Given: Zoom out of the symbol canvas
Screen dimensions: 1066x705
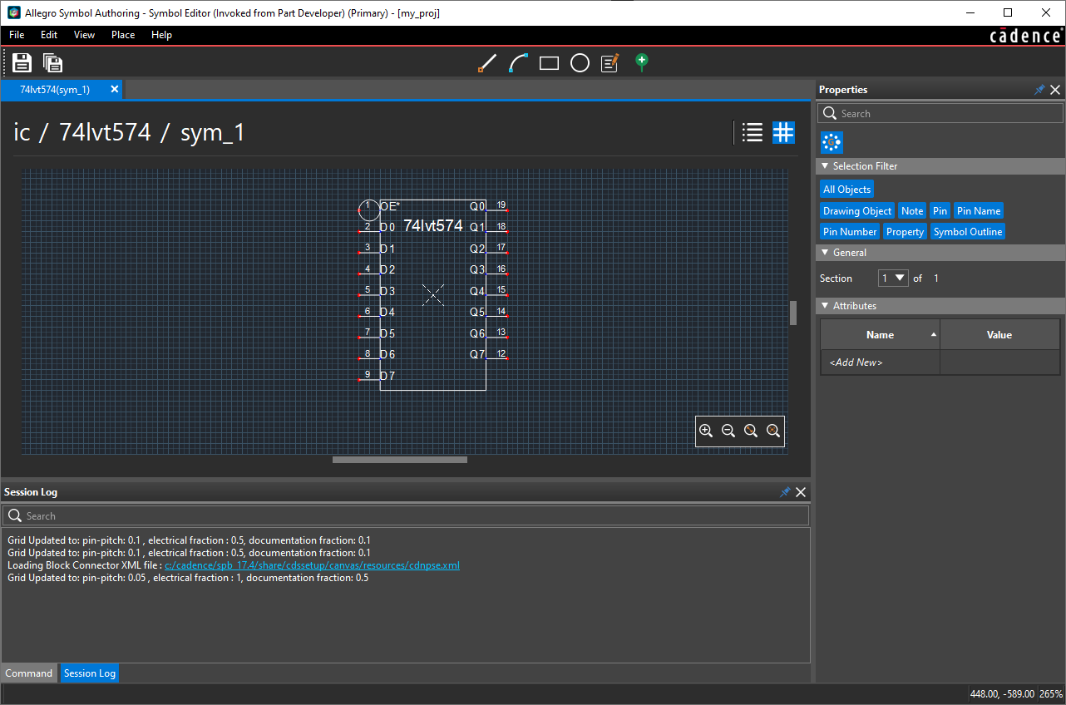Looking at the screenshot, I should click(x=728, y=431).
